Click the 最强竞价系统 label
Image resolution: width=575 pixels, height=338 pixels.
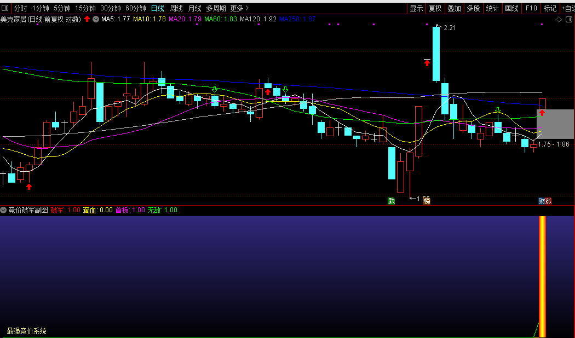point(27,331)
